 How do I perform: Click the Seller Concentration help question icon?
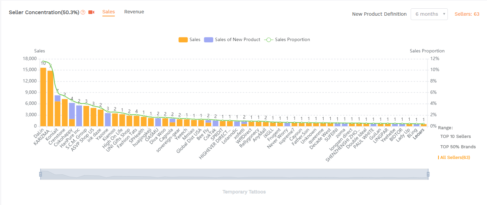[x=83, y=12]
